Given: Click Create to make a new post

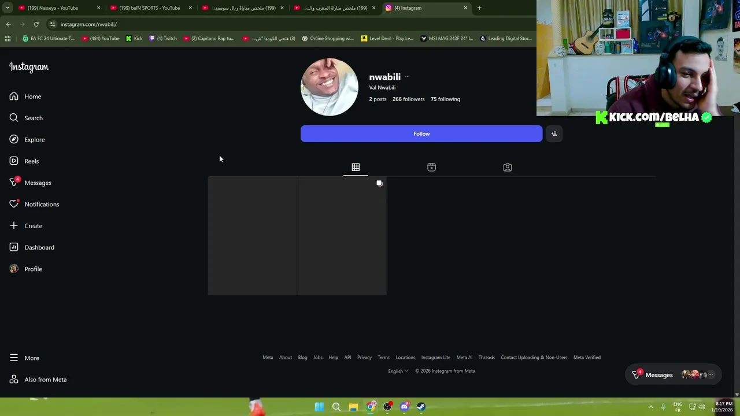Looking at the screenshot, I should [26, 226].
